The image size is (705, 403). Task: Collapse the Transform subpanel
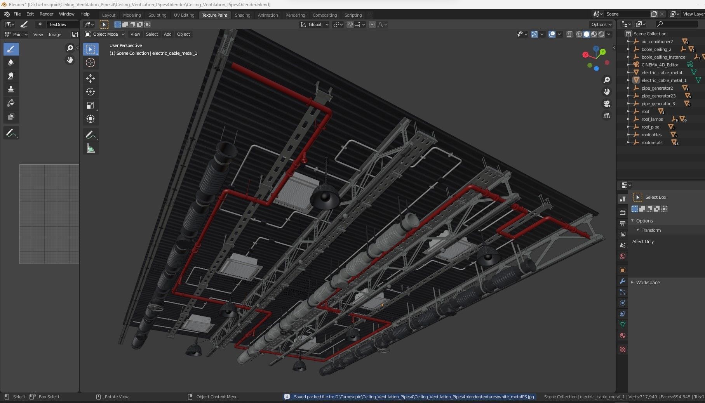pos(638,230)
